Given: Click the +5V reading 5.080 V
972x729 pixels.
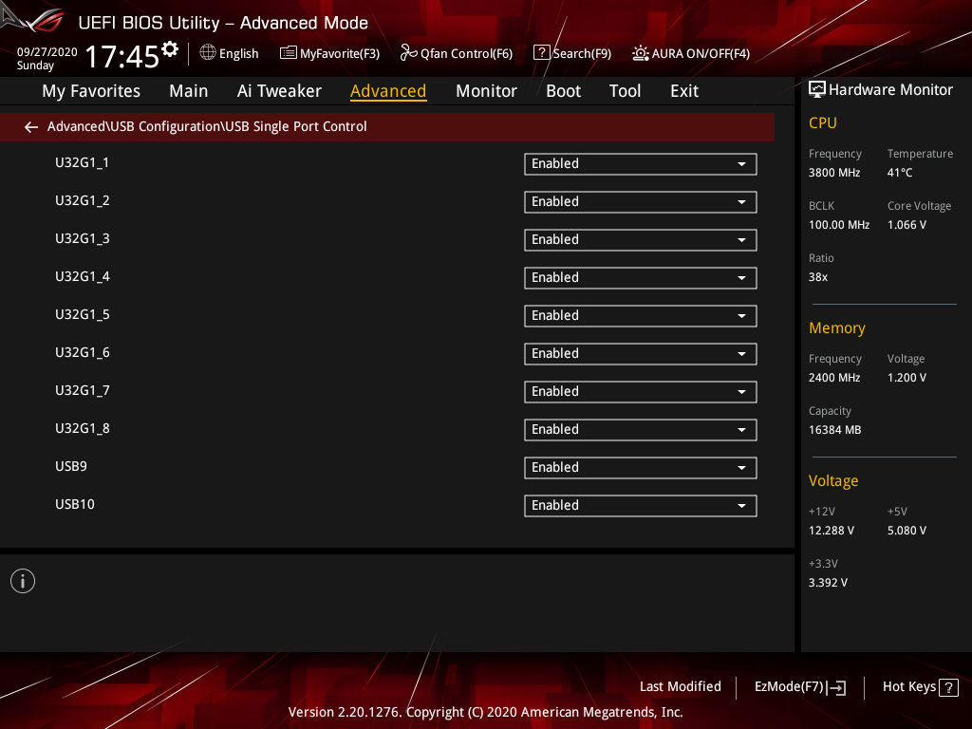Looking at the screenshot, I should (907, 531).
